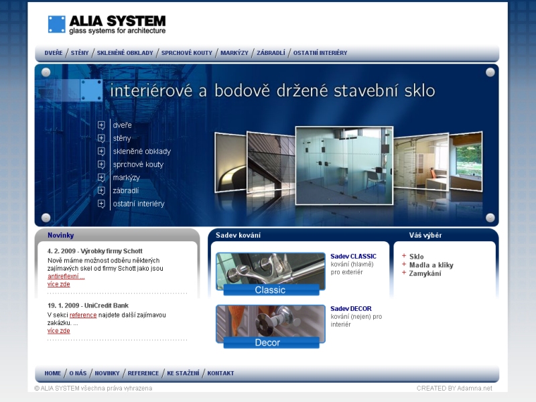Viewport: 536px width, 402px height.
Task: Visit the Adamna.net credit link
Action: click(x=474, y=389)
